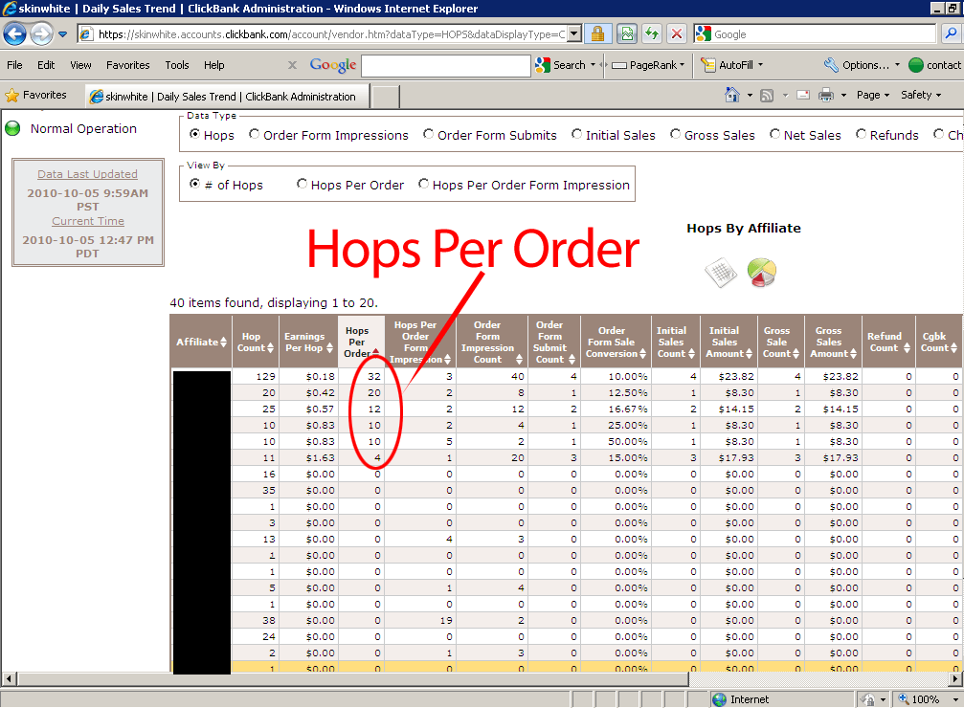This screenshot has width=964, height=708.
Task: Click the search magnifier next to the Google box
Action: (x=952, y=33)
